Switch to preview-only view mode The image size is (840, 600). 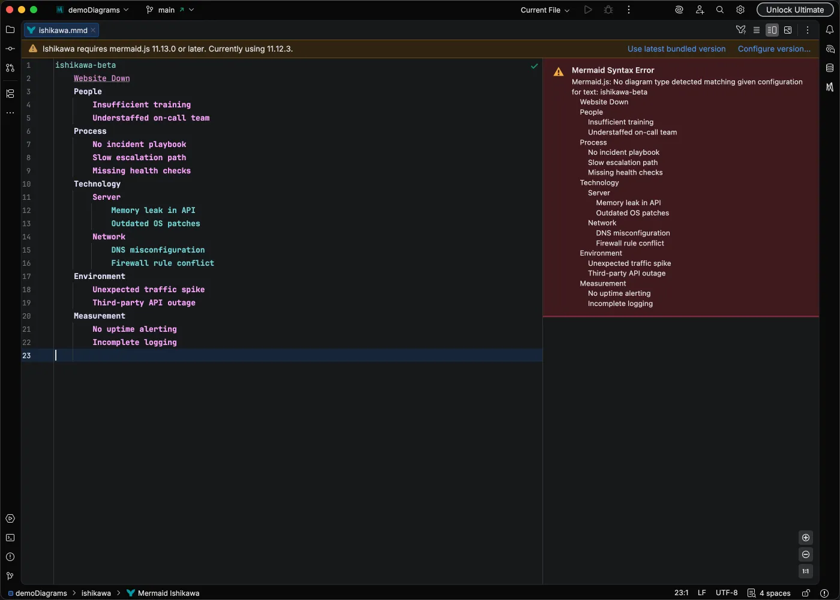(788, 30)
